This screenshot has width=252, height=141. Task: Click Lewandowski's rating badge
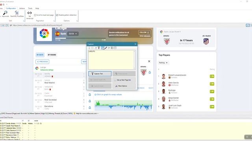tap(212, 76)
